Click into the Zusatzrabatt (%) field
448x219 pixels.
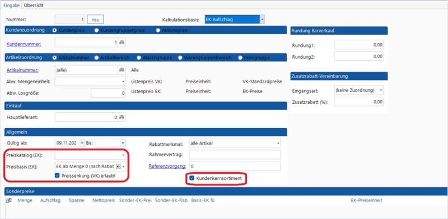pos(358,102)
